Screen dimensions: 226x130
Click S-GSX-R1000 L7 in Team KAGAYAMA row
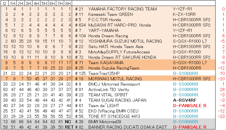point(190,63)
